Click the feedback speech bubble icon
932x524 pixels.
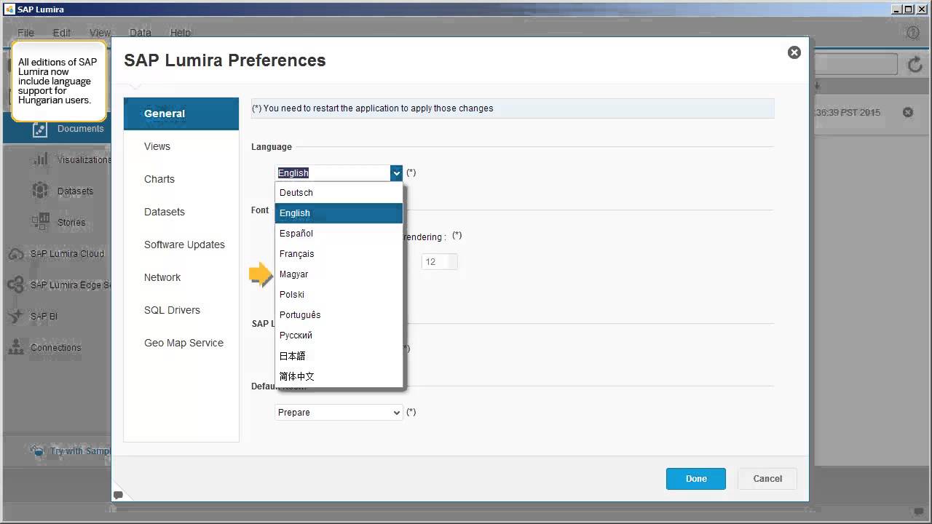click(118, 496)
